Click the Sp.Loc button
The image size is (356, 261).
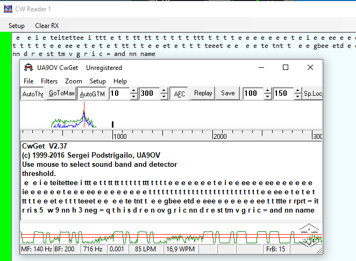[x=312, y=93]
